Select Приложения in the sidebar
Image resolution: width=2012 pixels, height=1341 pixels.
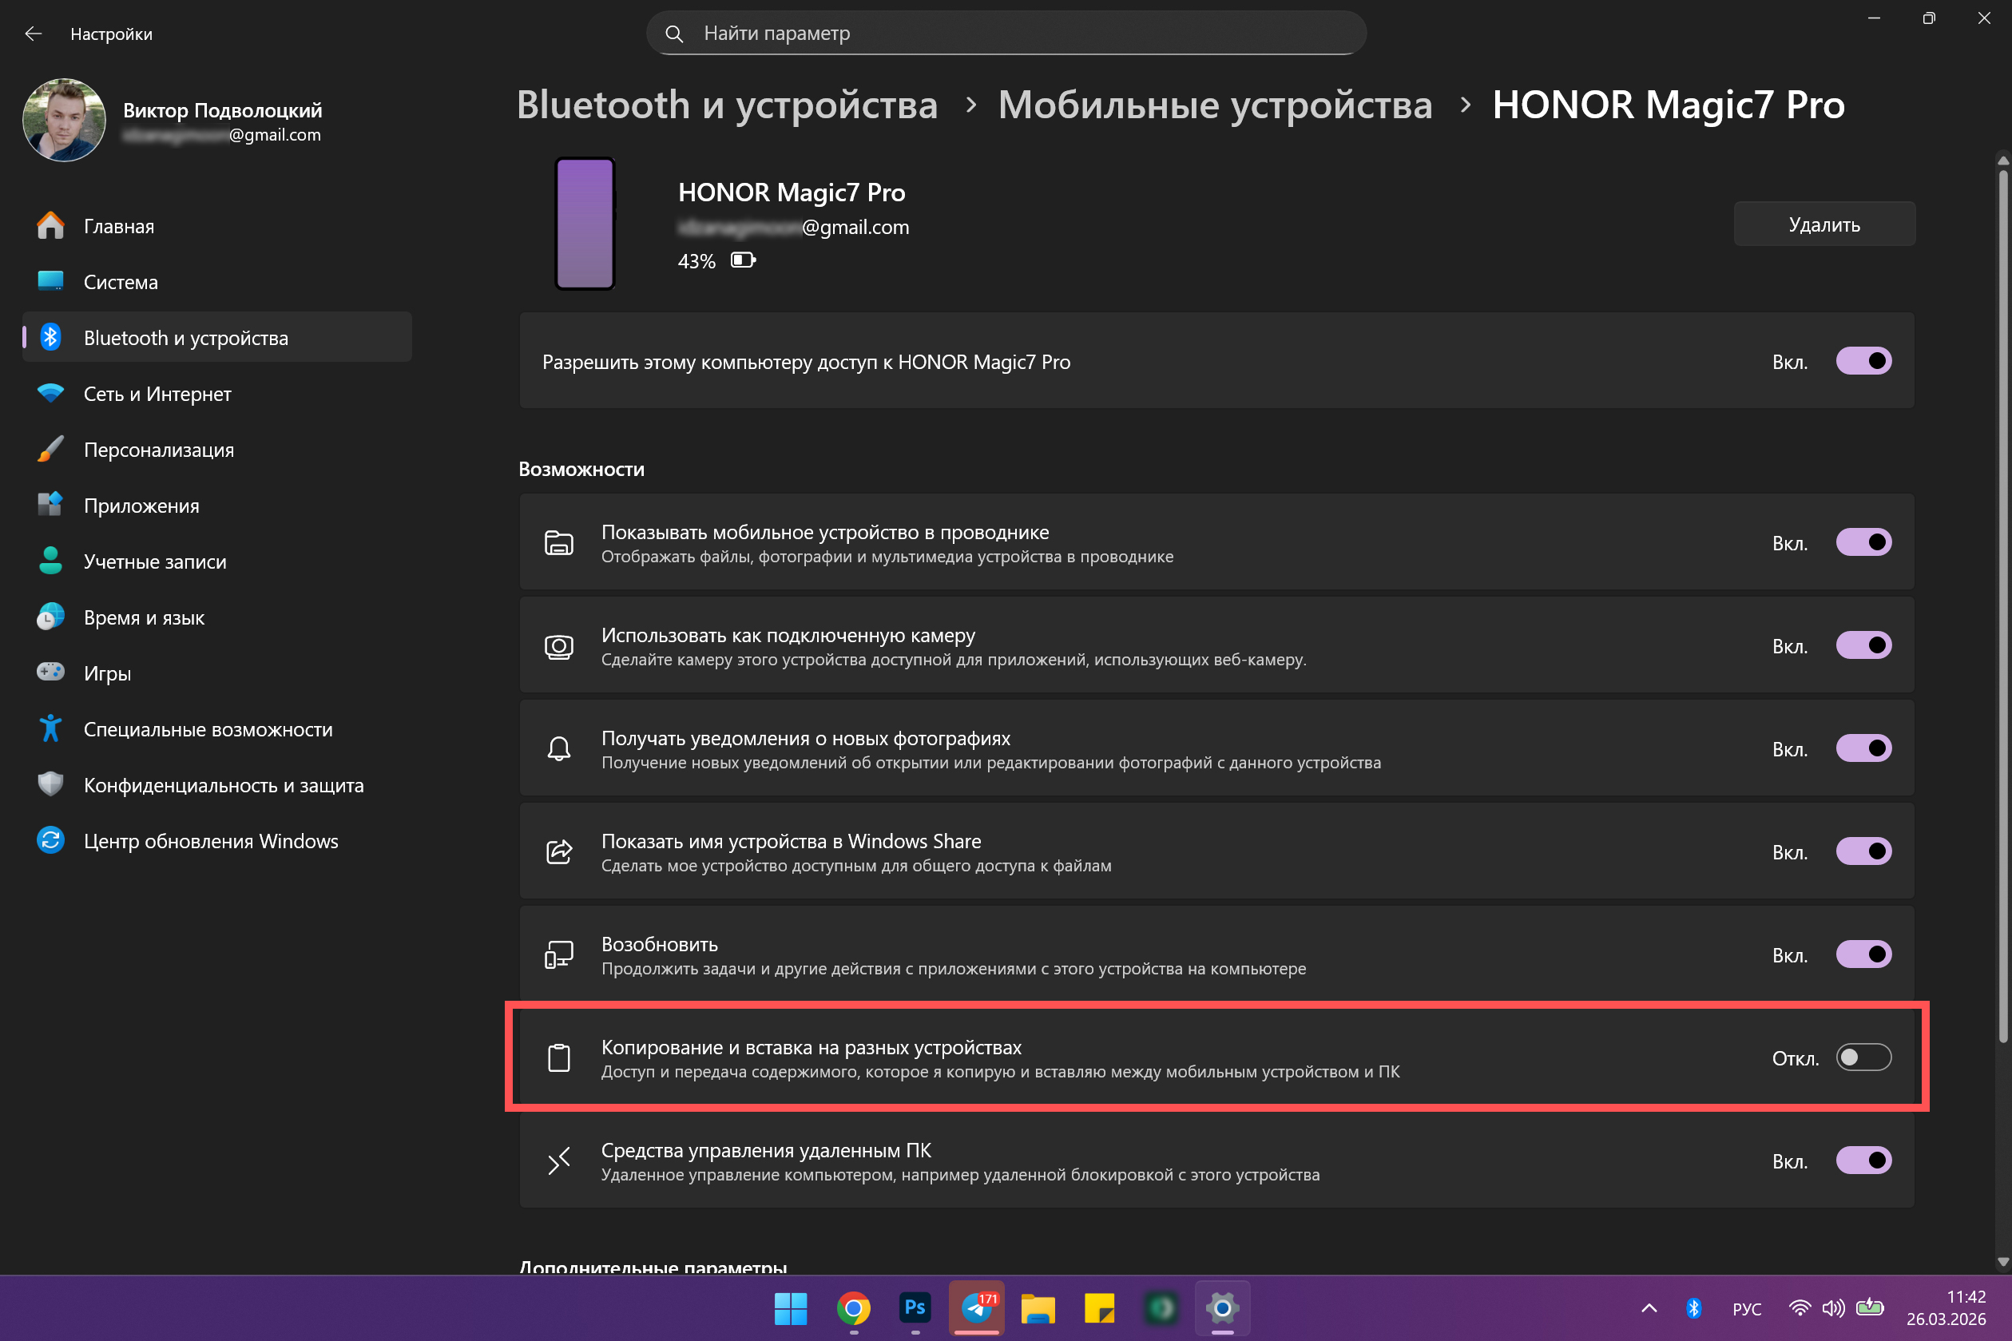[142, 506]
